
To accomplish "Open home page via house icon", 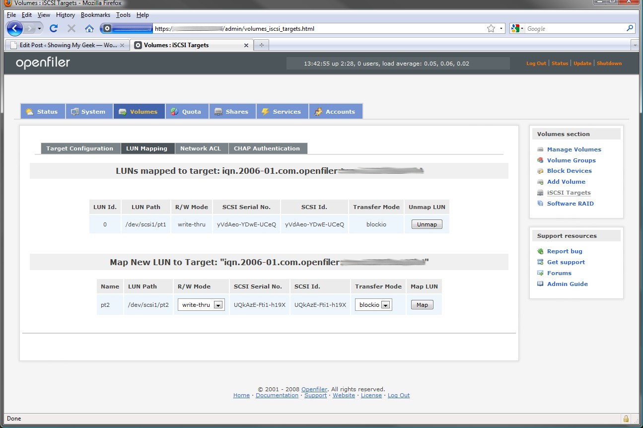I will click(x=89, y=28).
